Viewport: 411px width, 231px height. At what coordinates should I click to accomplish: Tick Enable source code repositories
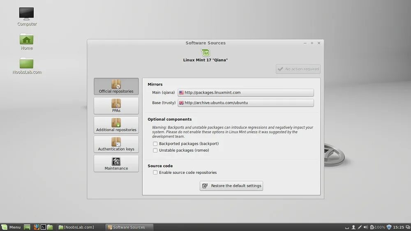pyautogui.click(x=155, y=173)
